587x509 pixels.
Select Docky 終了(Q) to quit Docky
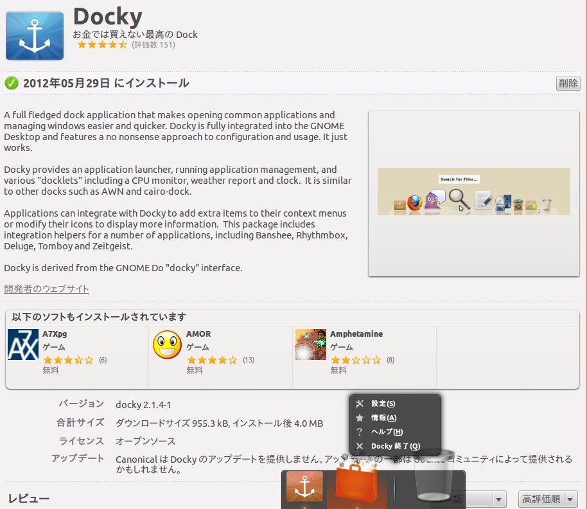(x=396, y=446)
